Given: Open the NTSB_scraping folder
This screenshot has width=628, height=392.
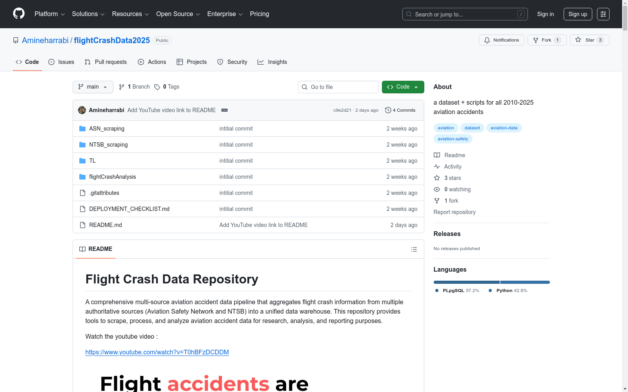Looking at the screenshot, I should (108, 145).
